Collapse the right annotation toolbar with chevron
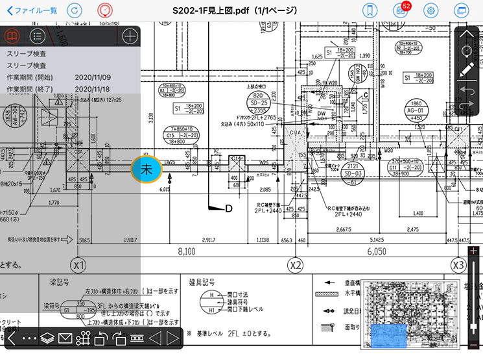 (467, 35)
